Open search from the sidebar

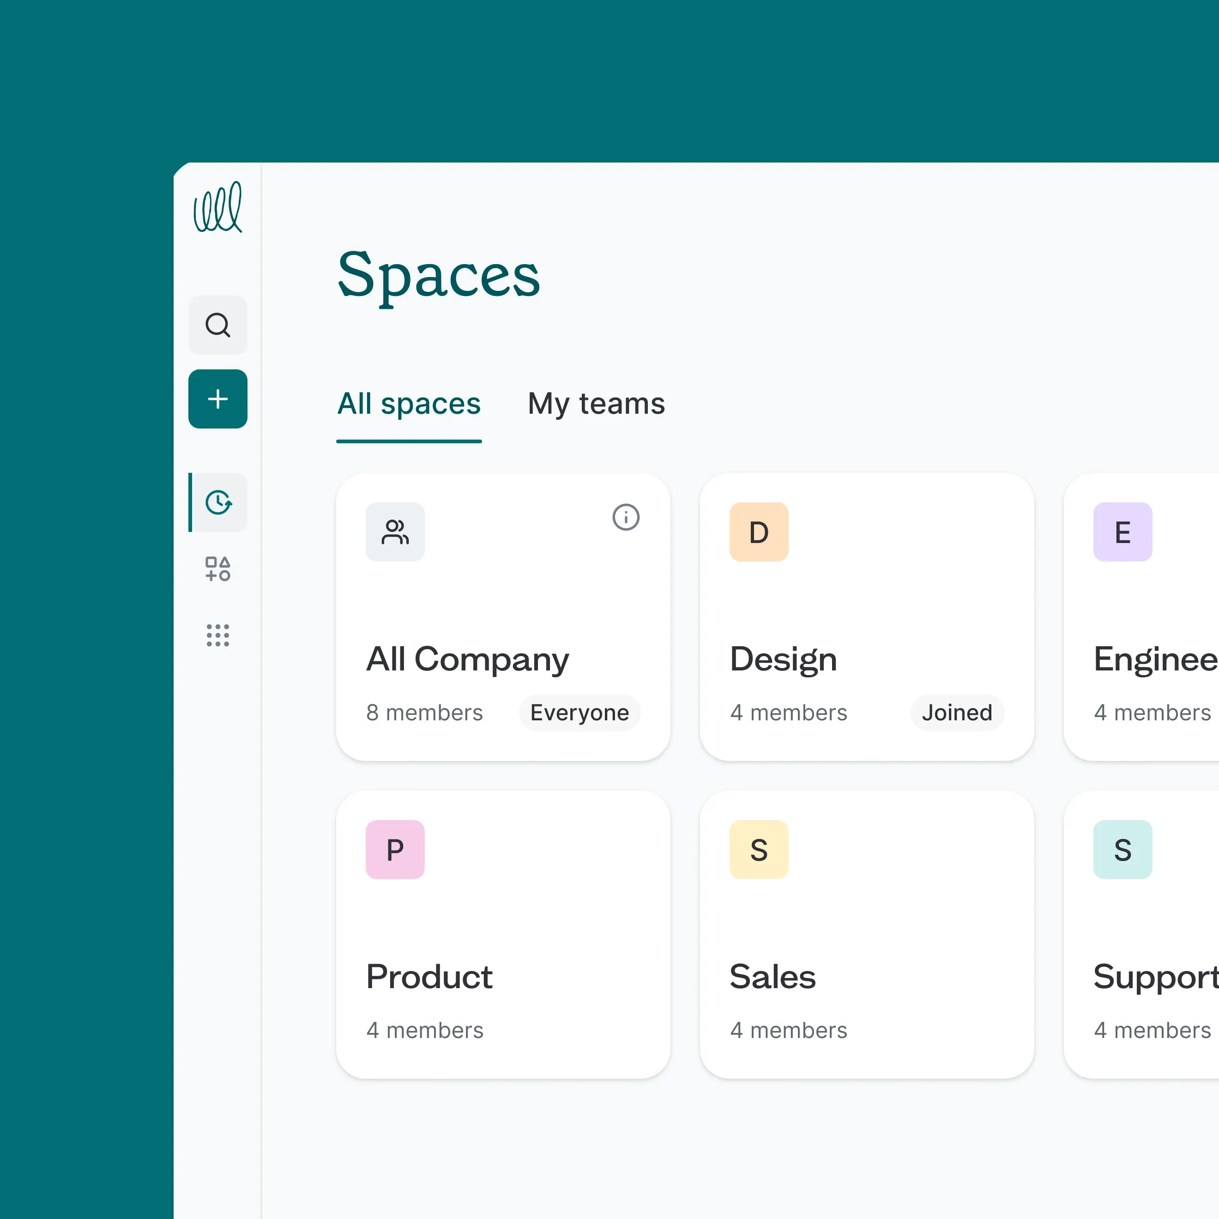click(x=217, y=325)
